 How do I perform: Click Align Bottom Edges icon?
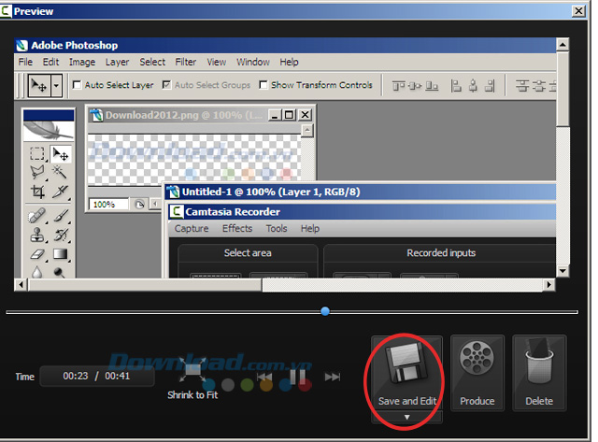(432, 86)
